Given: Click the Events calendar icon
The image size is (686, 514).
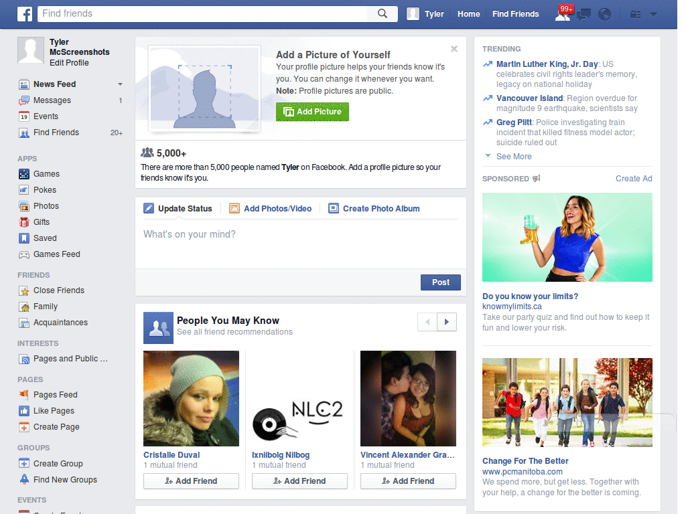Looking at the screenshot, I should click(24, 116).
